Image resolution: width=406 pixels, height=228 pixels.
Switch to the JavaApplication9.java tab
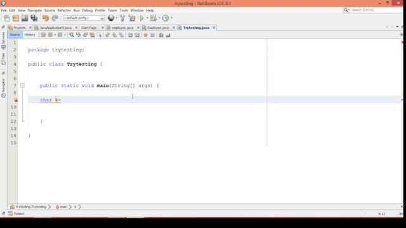(56, 28)
